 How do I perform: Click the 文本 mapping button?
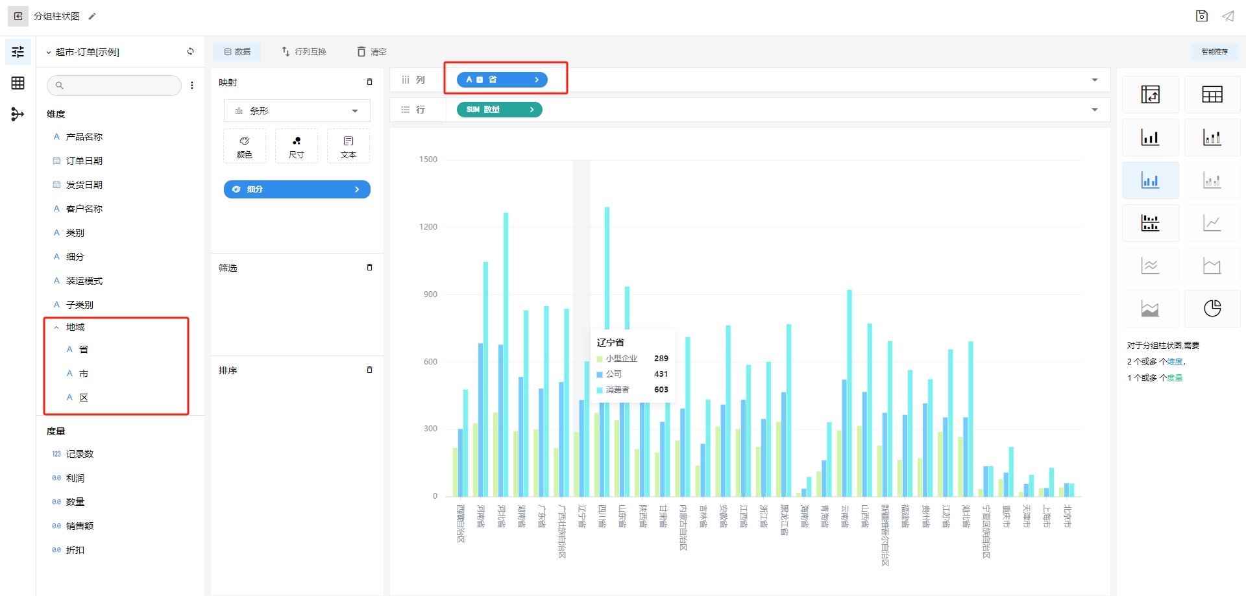click(348, 147)
